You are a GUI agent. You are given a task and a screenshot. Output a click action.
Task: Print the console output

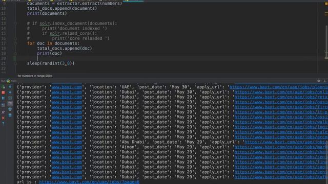tap(10, 109)
